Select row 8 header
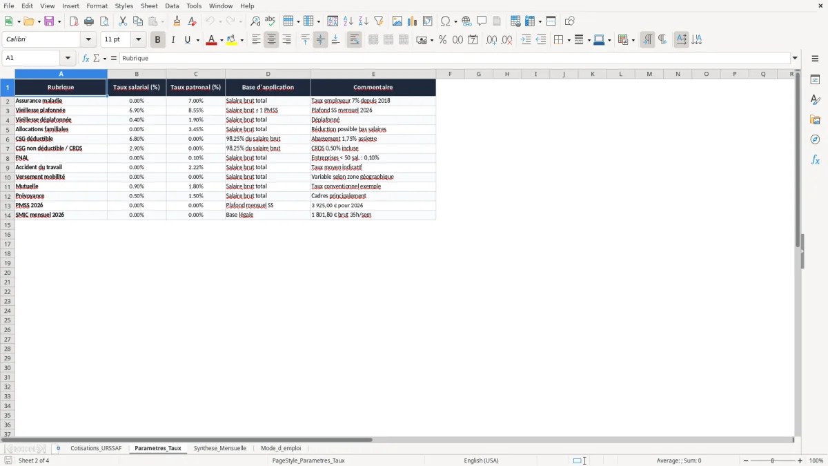The height and width of the screenshot is (466, 828). 7,157
